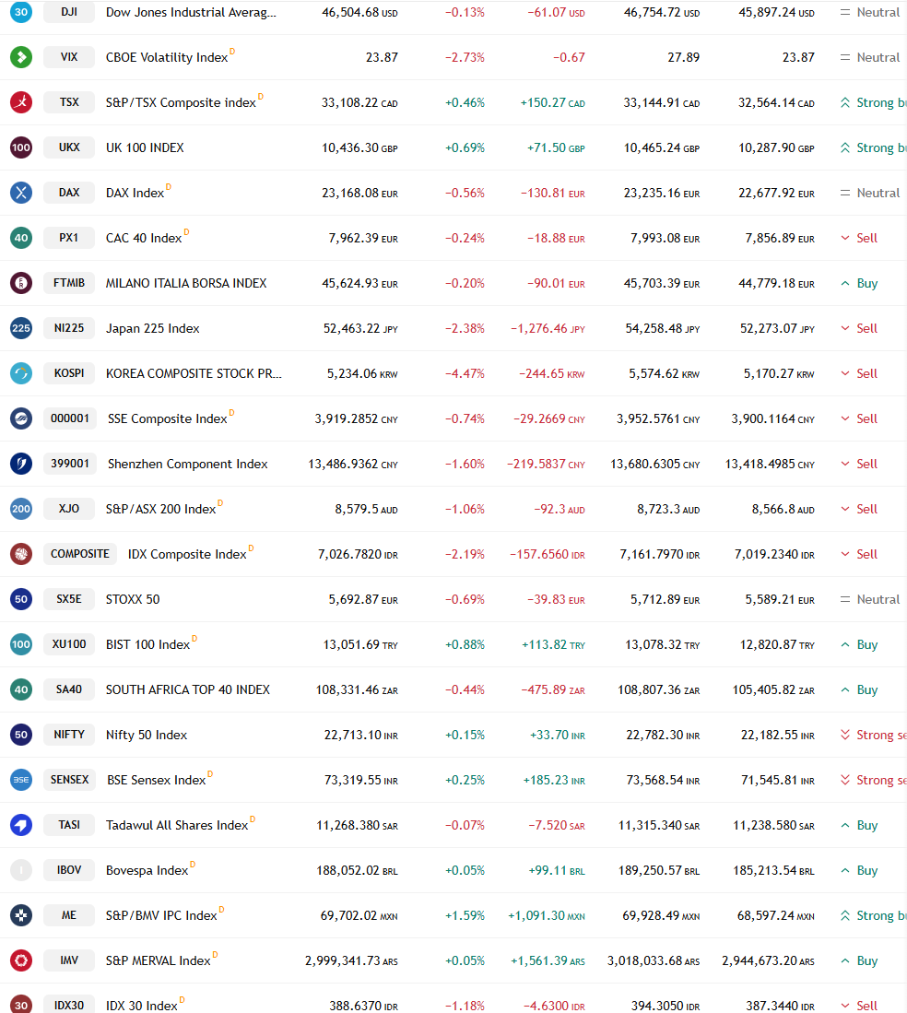Viewport: 907px width, 1013px height.
Task: Click CAC 40 low value 7,856.89 EUR
Action: [x=780, y=239]
